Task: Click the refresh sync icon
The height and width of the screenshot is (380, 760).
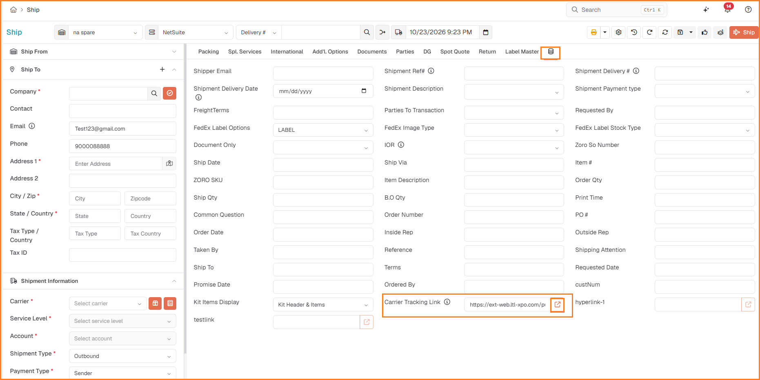Action: coord(665,32)
